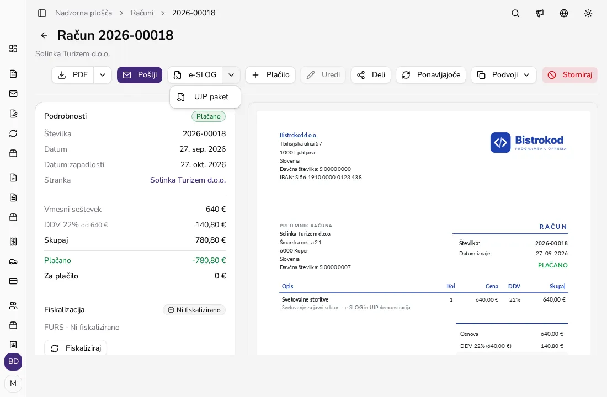
Task: Open the search magnifier icon
Action: [x=515, y=13]
